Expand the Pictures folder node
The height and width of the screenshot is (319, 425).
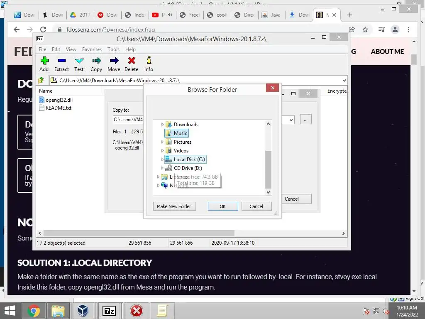coord(162,142)
